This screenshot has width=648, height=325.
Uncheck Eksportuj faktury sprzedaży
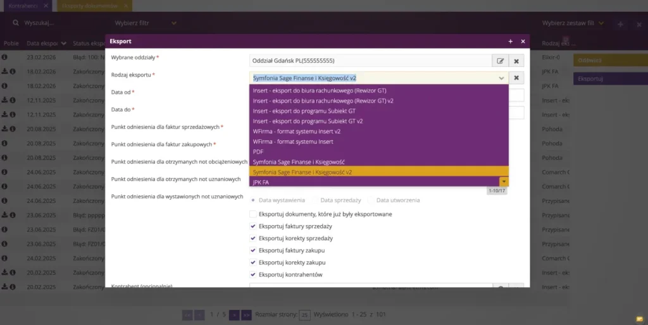point(253,226)
